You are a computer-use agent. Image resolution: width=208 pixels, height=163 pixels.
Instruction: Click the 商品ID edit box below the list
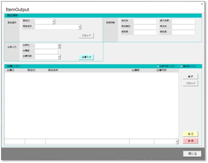click(x=35, y=141)
